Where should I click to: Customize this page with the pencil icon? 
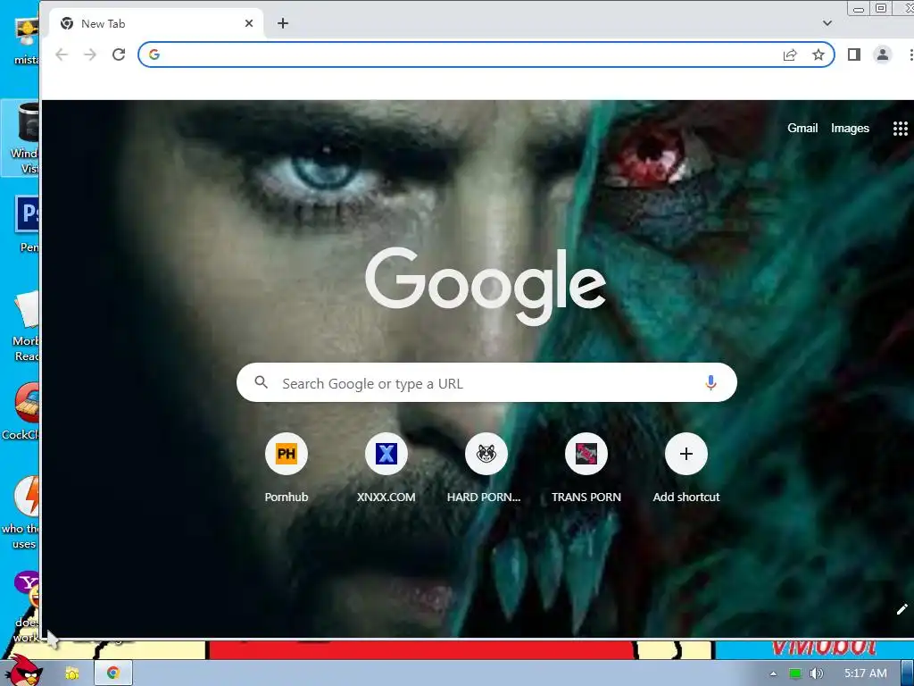click(x=902, y=609)
